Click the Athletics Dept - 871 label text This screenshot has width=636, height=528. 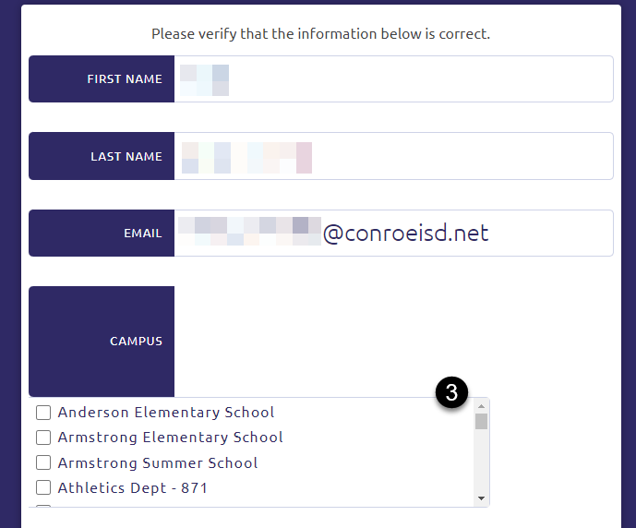132,487
